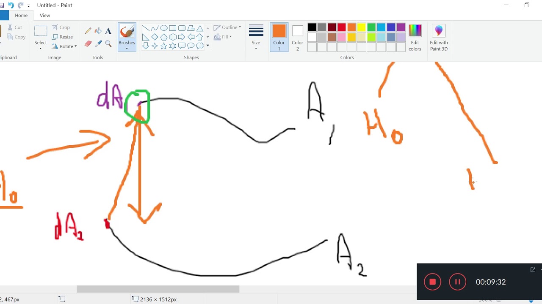Screen dimensions: 542x304
Task: Choose the Left arrow shape
Action: (x=191, y=37)
